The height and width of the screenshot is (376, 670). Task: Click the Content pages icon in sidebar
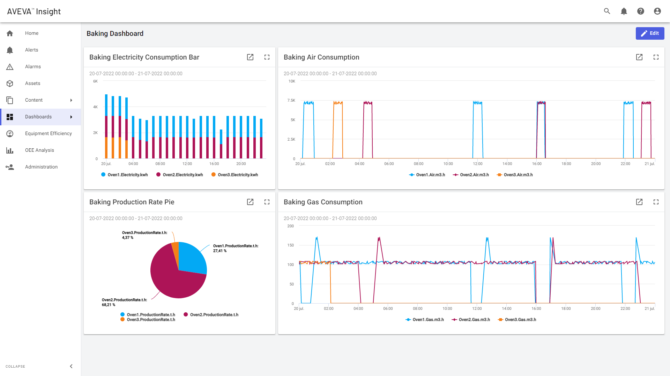pos(10,100)
